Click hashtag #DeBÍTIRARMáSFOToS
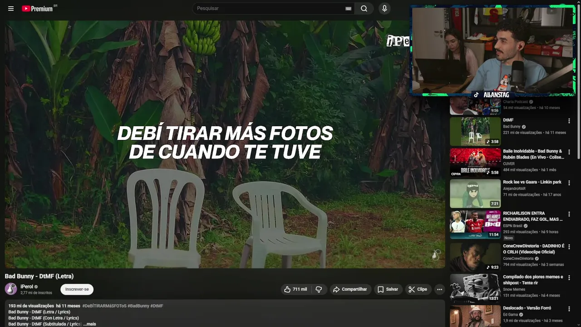The height and width of the screenshot is (327, 581). (104, 306)
